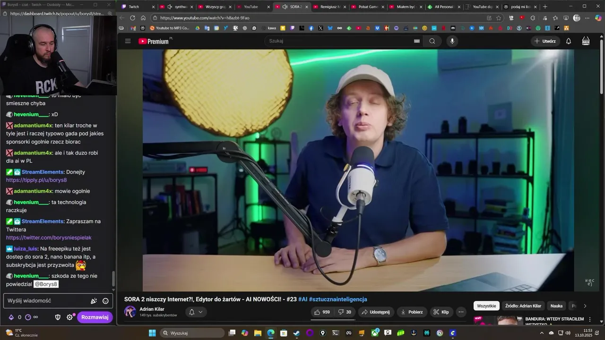
Task: Open Microsoft Edge from the taskbar
Action: (270, 333)
